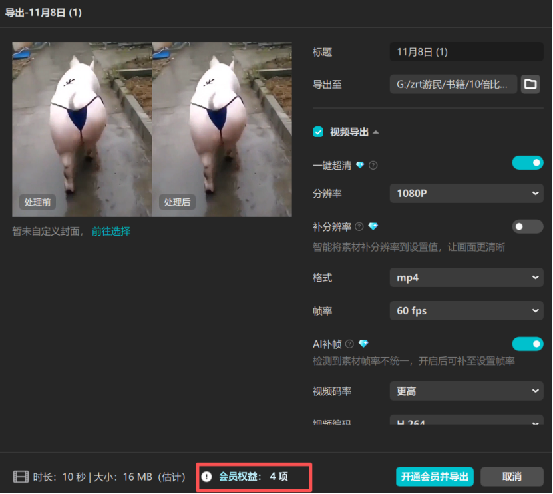Turn off the 一键超清 toggle
The width and height of the screenshot is (553, 494).
pos(527,163)
